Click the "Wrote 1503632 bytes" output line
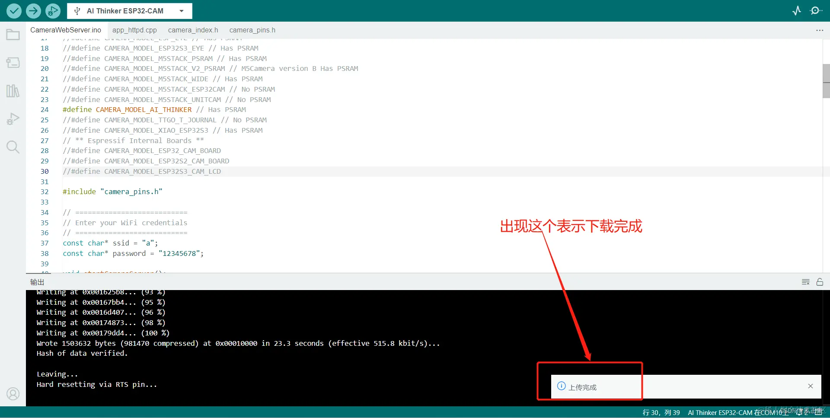 tap(238, 343)
